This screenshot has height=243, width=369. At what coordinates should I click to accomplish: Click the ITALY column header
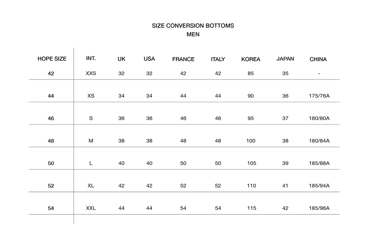(218, 59)
